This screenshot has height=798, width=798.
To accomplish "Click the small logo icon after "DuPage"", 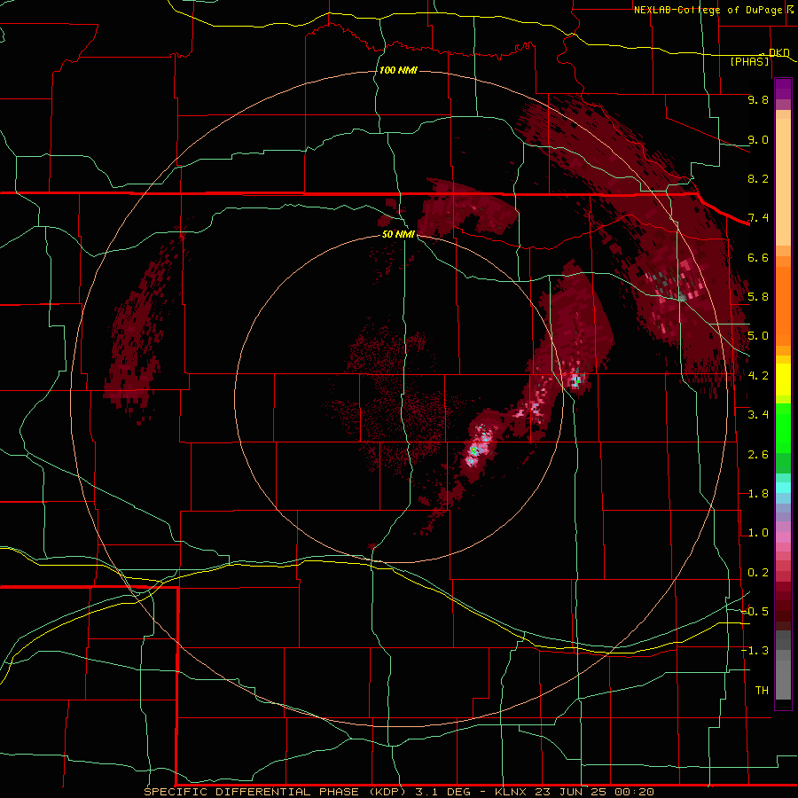I will (790, 10).
